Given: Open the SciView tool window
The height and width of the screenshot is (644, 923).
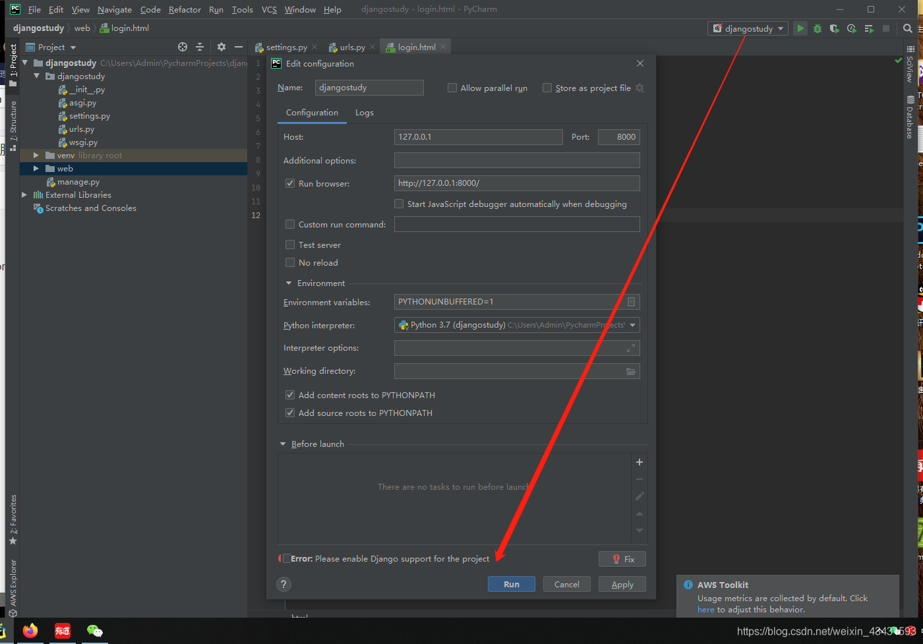Looking at the screenshot, I should pyautogui.click(x=910, y=65).
